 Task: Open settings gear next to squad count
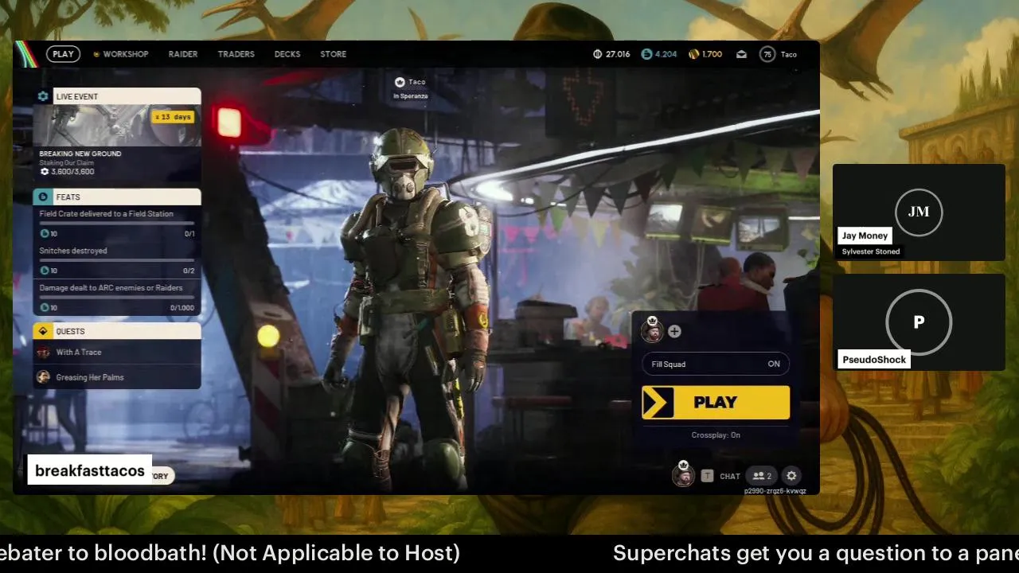pos(791,476)
